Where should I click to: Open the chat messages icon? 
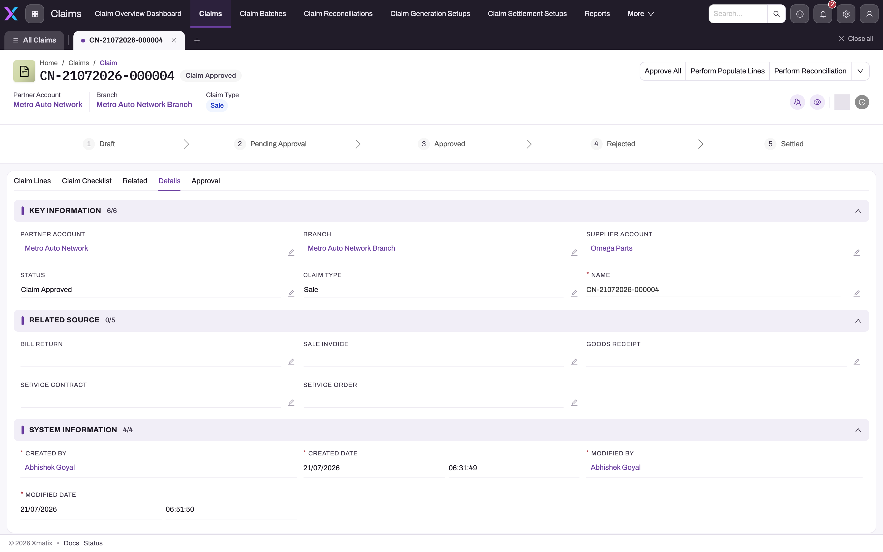pos(799,14)
